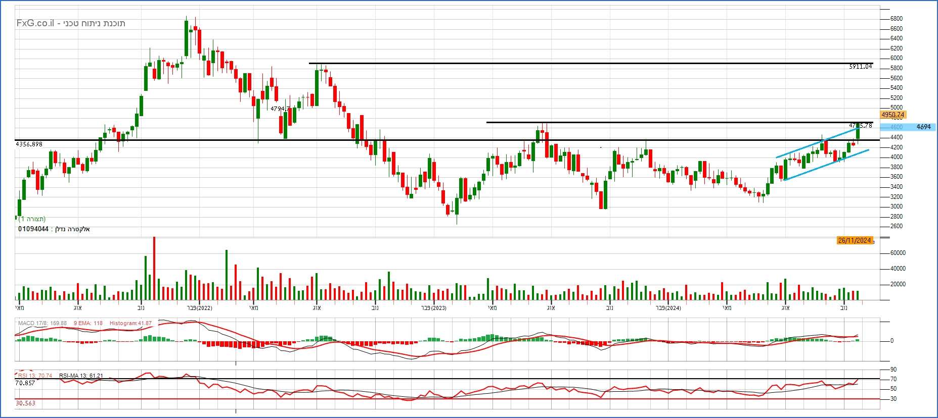Screen dimensions: 938x418
Task: Click the 60000 volume axis tick
Action: [898, 253]
